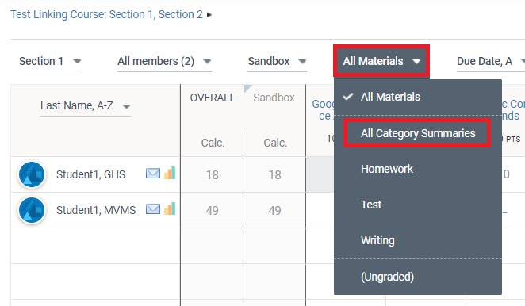Click Student1, GHS overall grade cell
Viewport: 525px width, 306px height.
pos(212,174)
